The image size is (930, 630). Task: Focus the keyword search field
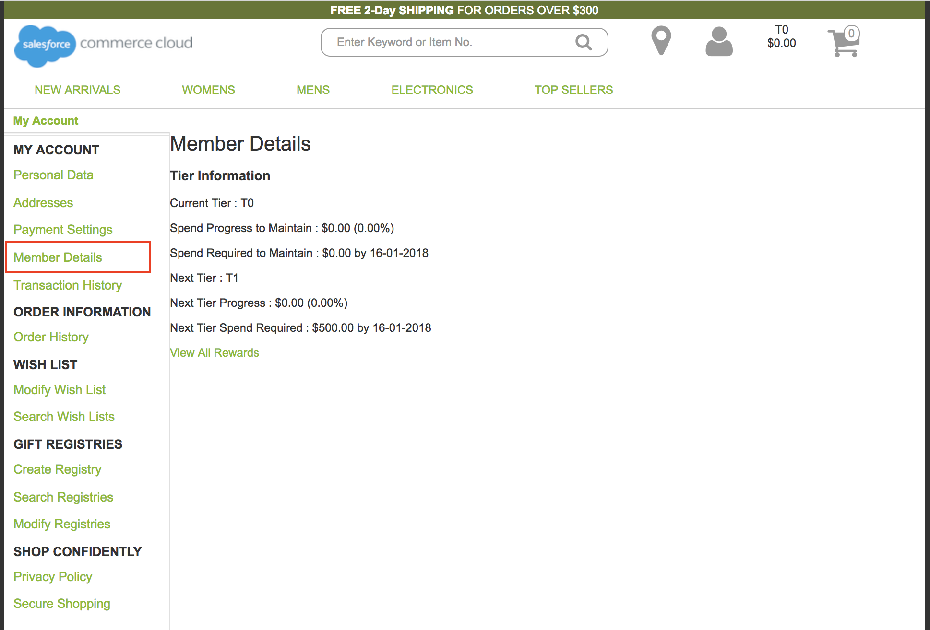464,42
